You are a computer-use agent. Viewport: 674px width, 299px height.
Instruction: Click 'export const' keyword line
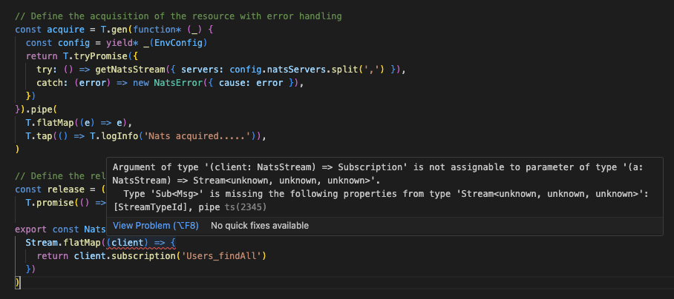[x=47, y=229]
